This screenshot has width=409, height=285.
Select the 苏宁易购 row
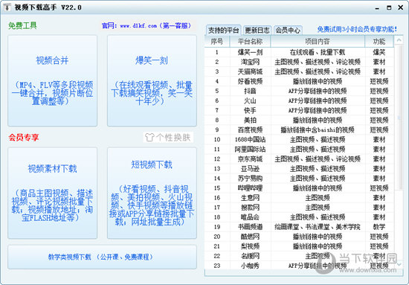point(299,179)
